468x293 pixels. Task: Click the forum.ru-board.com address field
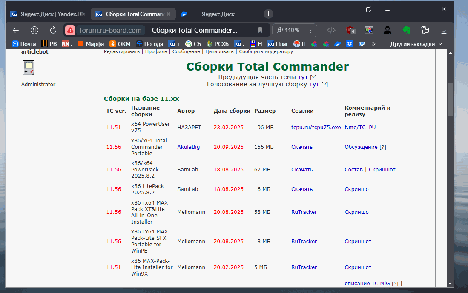(110, 30)
